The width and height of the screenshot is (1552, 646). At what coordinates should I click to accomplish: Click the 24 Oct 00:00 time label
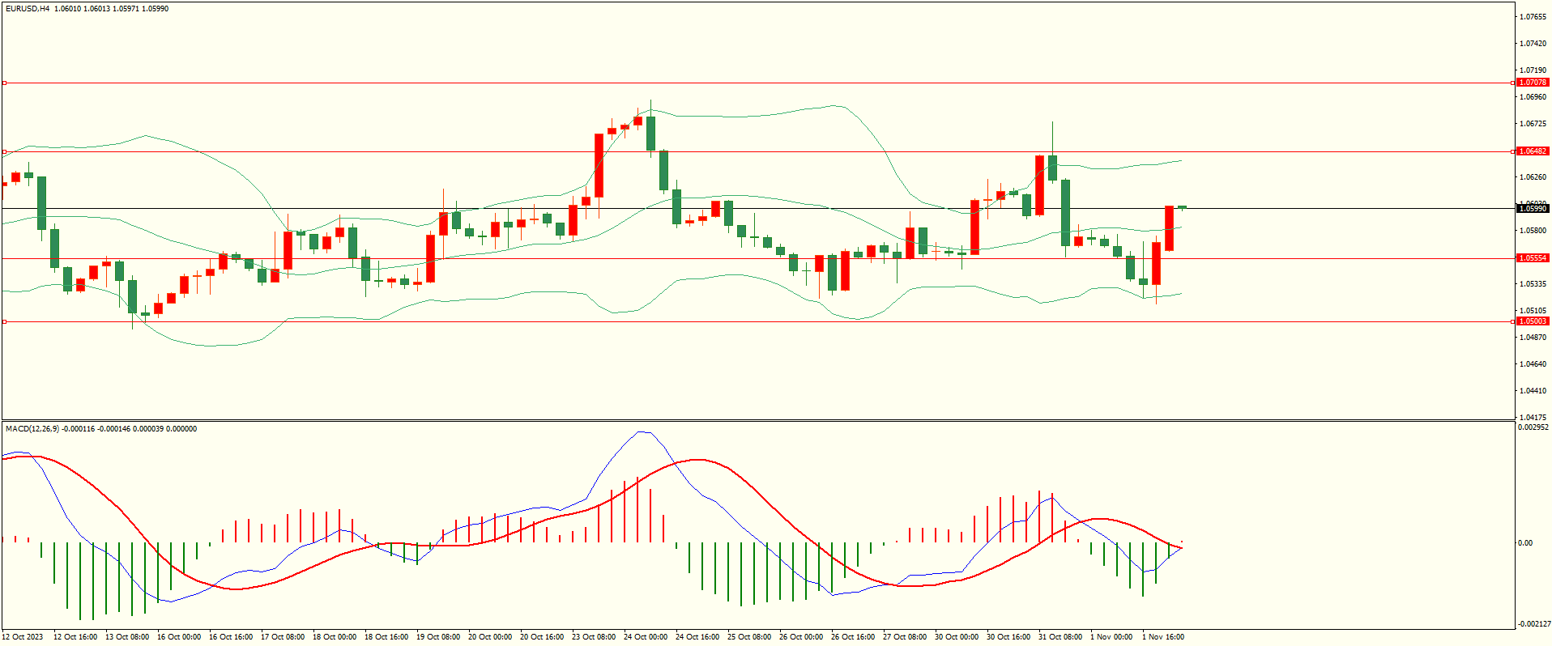click(x=646, y=637)
